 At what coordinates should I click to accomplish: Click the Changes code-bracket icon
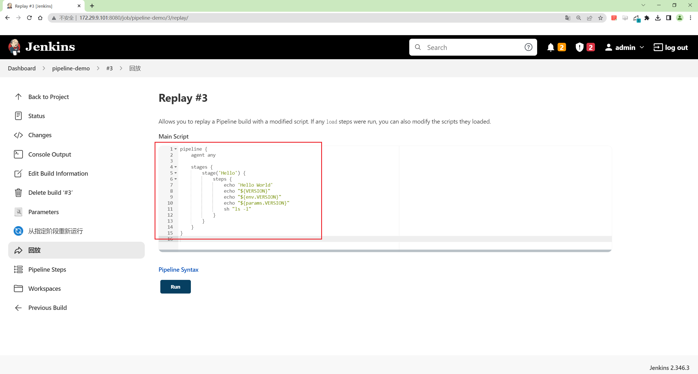18,135
